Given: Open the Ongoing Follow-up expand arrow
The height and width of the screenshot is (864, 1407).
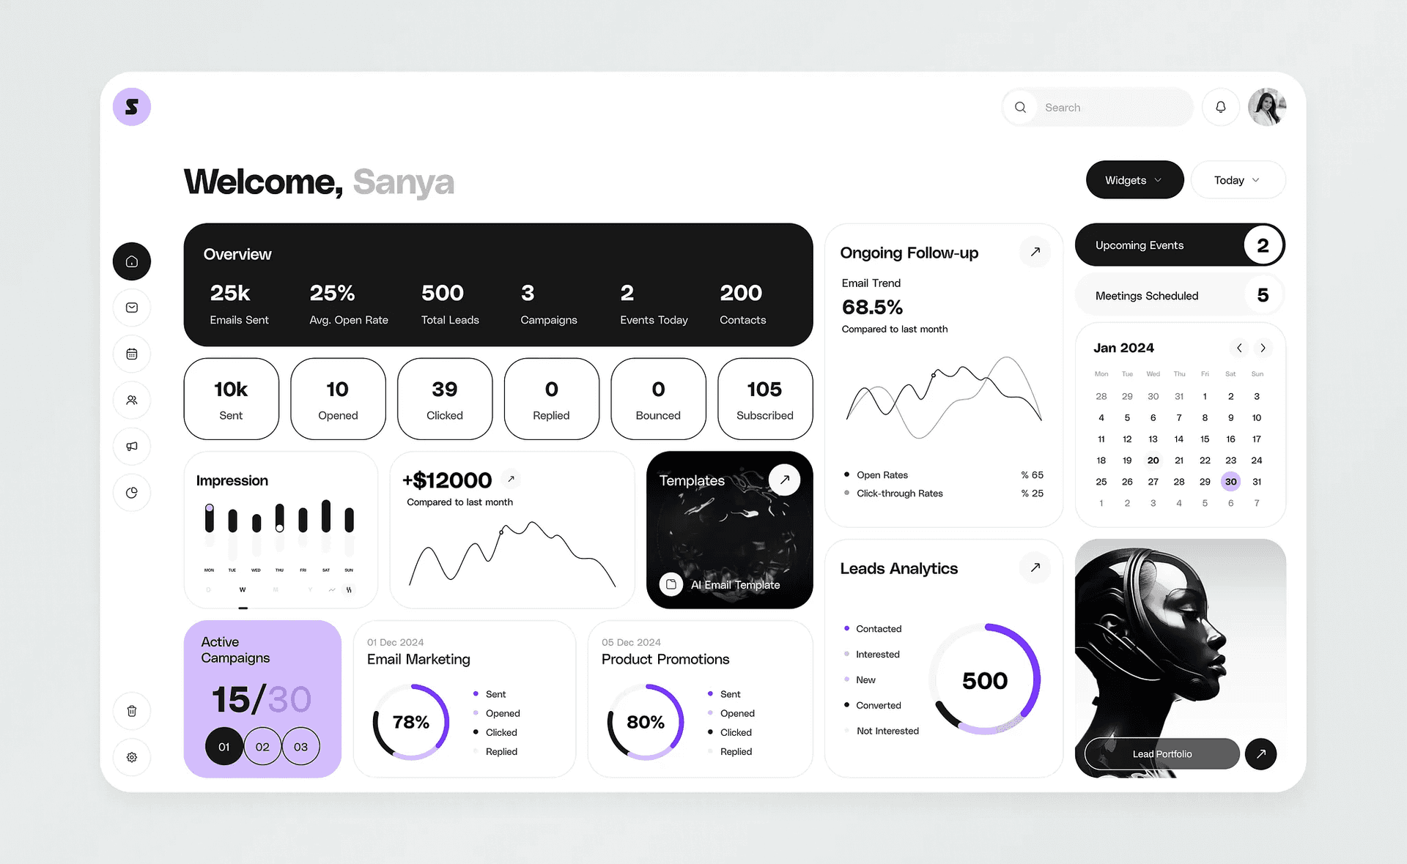Looking at the screenshot, I should point(1036,252).
